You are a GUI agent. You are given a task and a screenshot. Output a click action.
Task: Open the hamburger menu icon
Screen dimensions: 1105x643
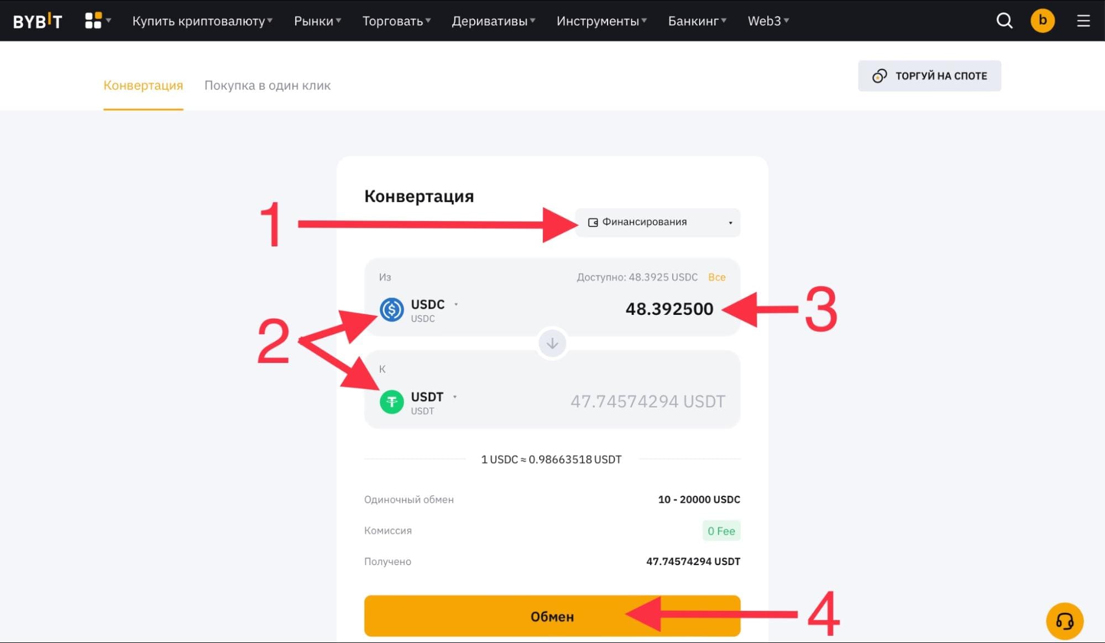1083,21
